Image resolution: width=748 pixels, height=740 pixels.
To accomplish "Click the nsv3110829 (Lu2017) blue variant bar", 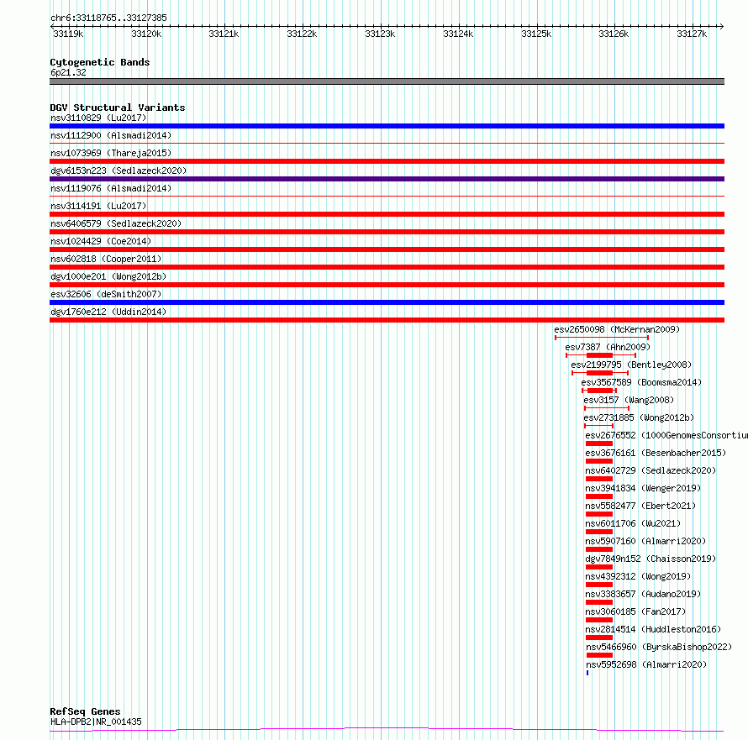I will [x=387, y=126].
